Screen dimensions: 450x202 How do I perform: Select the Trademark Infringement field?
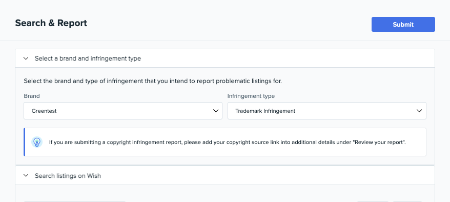[327, 111]
